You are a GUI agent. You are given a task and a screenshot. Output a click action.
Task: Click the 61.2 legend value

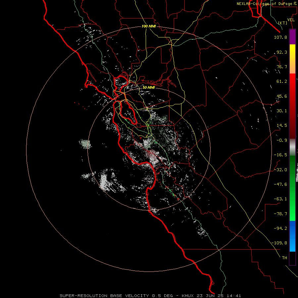pos(282,81)
